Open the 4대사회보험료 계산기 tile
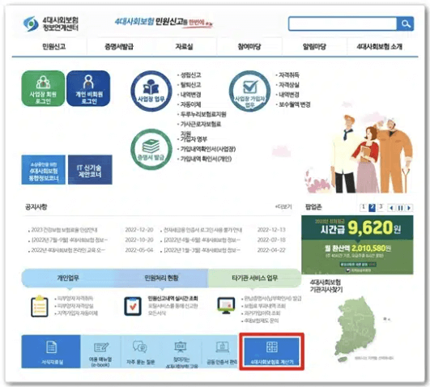Viewport: 430px width, 387px height. [272, 351]
